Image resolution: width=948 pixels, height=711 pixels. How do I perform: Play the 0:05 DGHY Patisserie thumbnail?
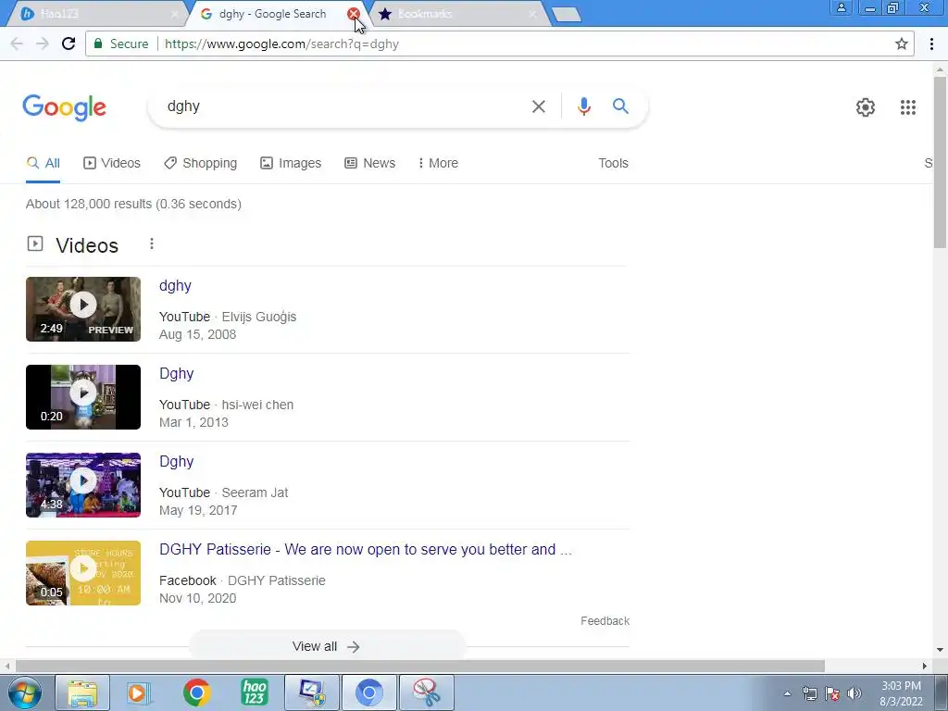83,572
